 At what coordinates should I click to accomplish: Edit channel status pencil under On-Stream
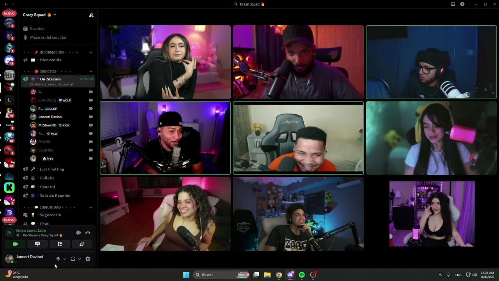click(71, 84)
